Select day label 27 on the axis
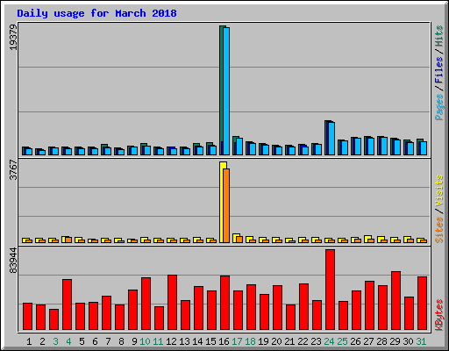The image size is (449, 351). pos(368,341)
